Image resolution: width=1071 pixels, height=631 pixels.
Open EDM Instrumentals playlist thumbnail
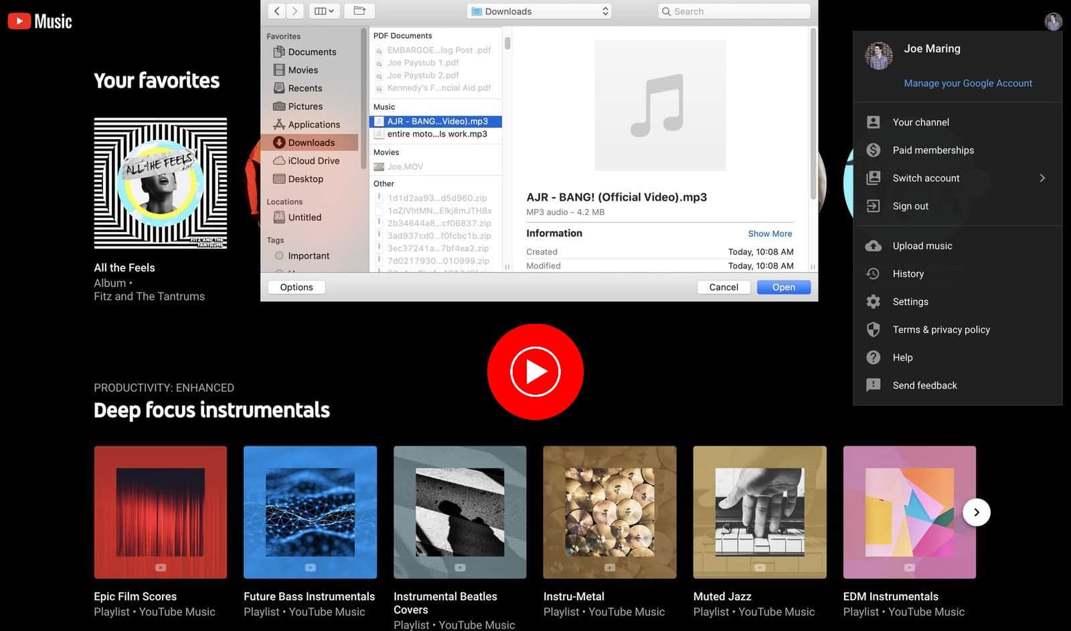pos(910,513)
